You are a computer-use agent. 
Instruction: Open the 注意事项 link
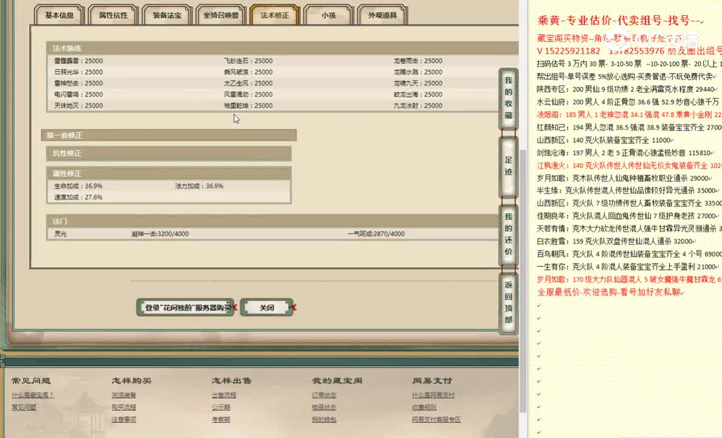pyautogui.click(x=124, y=420)
